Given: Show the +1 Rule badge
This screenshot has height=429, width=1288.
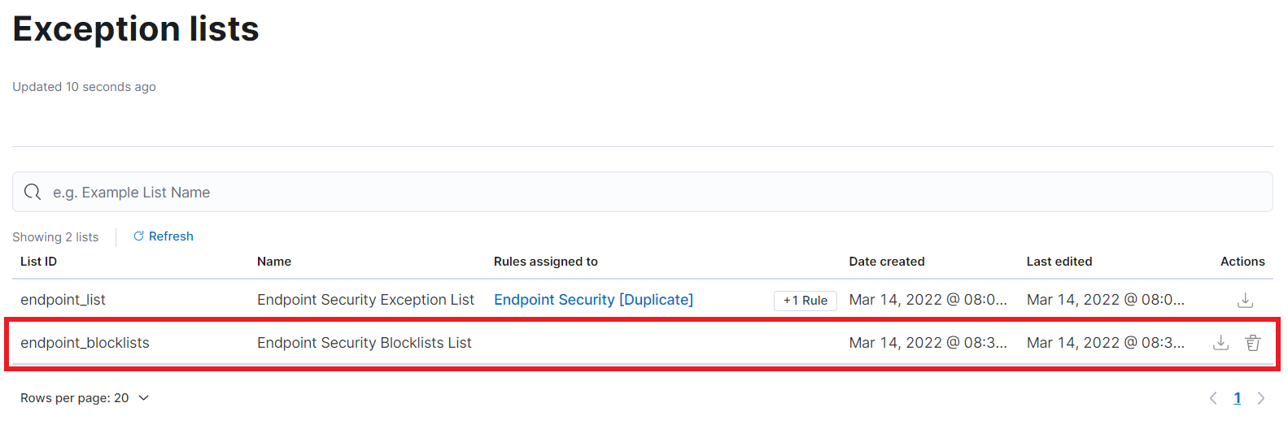Looking at the screenshot, I should click(805, 301).
